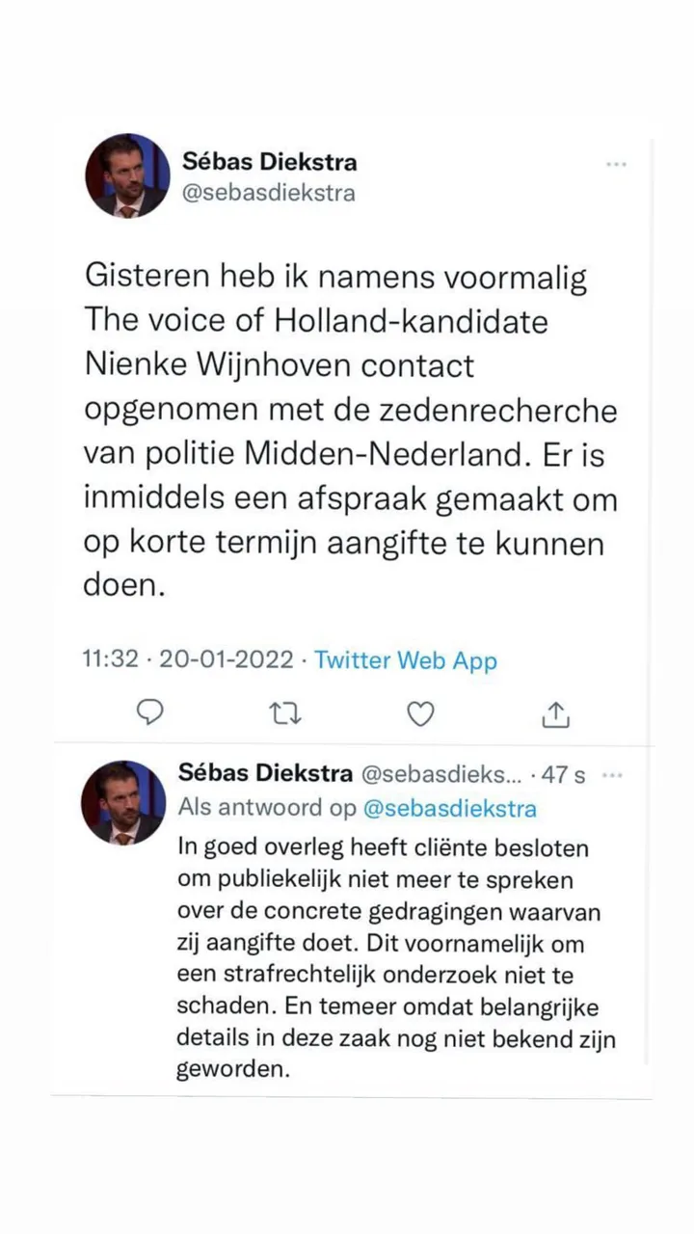Image resolution: width=694 pixels, height=1234 pixels.
Task: Click the 20-01-2022 date of the tweet
Action: click(x=226, y=660)
